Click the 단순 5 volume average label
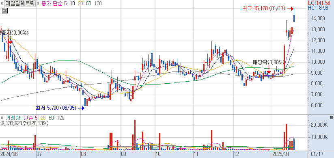 point(31,118)
